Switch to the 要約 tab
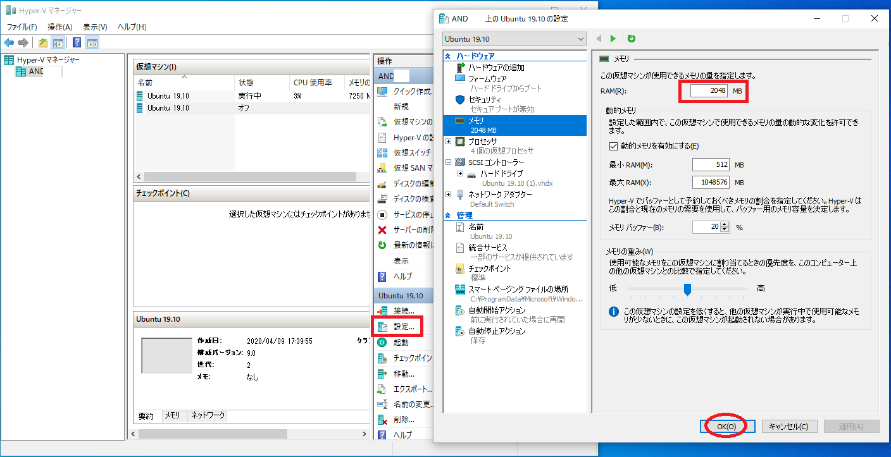 [x=146, y=416]
